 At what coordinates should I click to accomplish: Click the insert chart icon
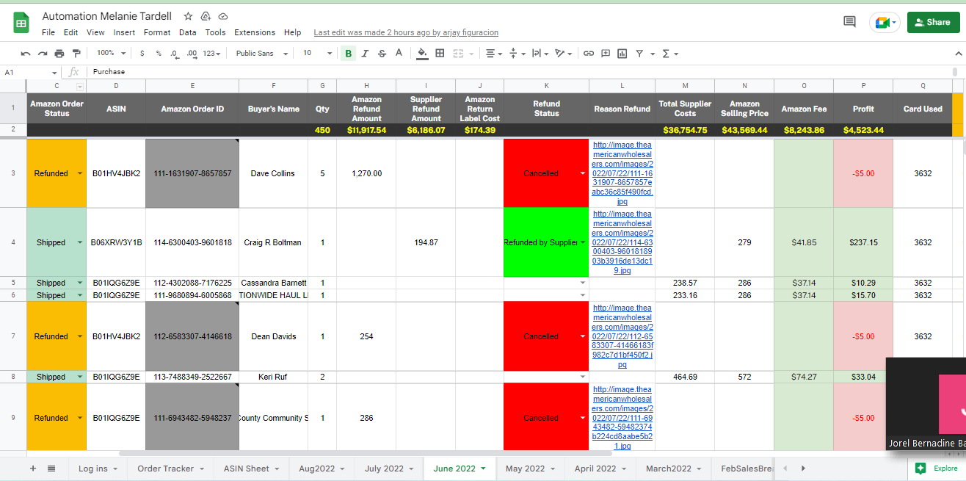click(622, 54)
